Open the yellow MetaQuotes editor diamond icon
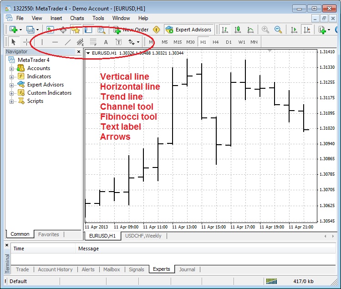This screenshot has height=289, width=341. click(x=156, y=30)
